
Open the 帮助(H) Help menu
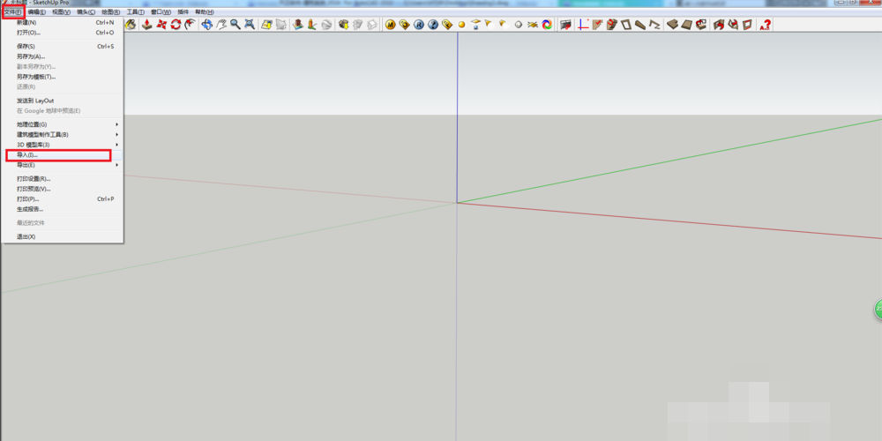click(205, 11)
